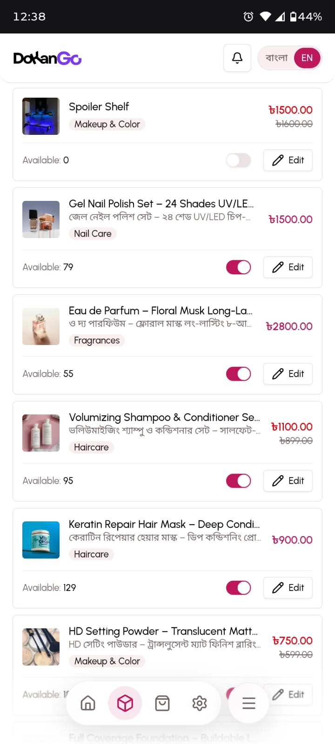
Task: Disable the Gel Nail Polish Set toggle
Action: pos(239,267)
